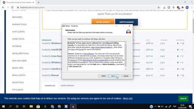This screenshot has width=194, height=109.
Task: Click volume icon in system tray
Action: (162, 106)
